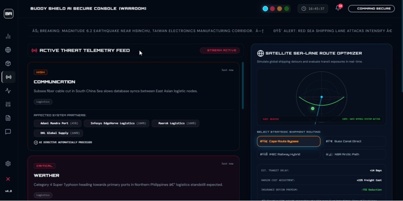Click the page scrollbar at right edge
This screenshot has height=201, width=403.
click(x=401, y=46)
